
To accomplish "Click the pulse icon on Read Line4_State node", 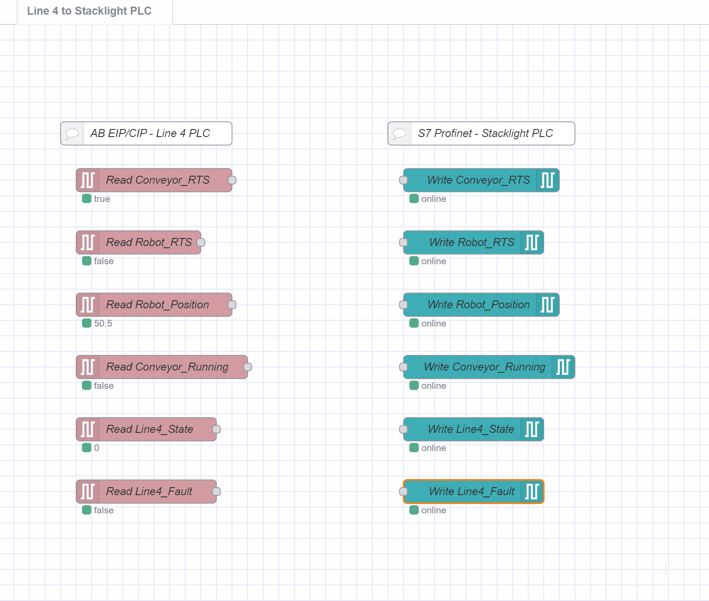I will [x=89, y=429].
